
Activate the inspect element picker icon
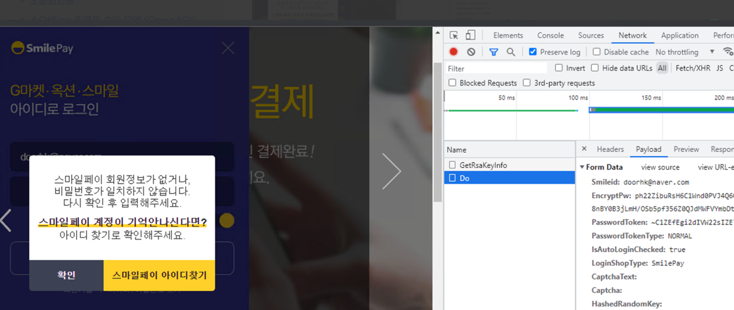coord(454,36)
